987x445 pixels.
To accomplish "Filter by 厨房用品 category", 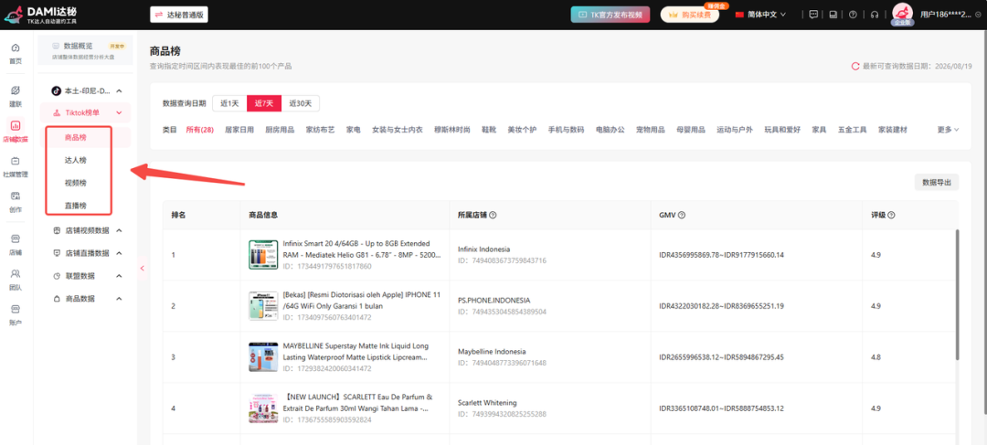I will tap(280, 130).
